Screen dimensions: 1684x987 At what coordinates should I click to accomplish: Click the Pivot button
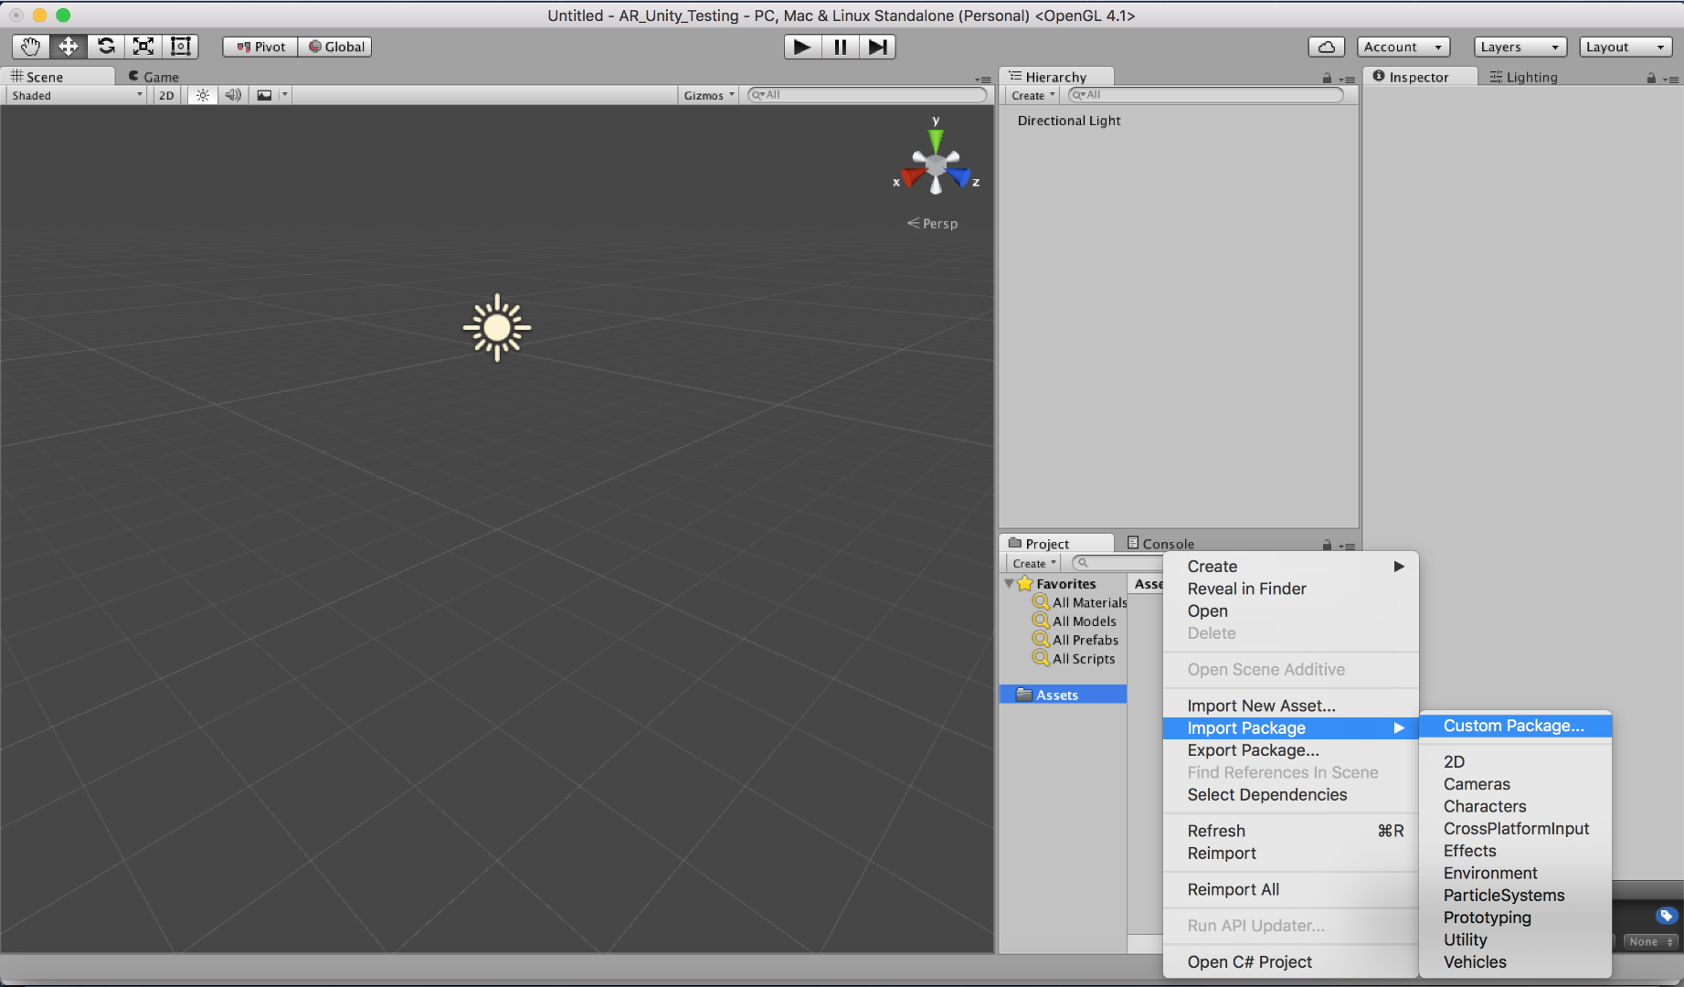(x=259, y=46)
